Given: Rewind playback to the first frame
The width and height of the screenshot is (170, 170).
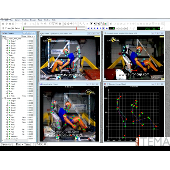Looking at the screenshot, I should tap(88, 28).
